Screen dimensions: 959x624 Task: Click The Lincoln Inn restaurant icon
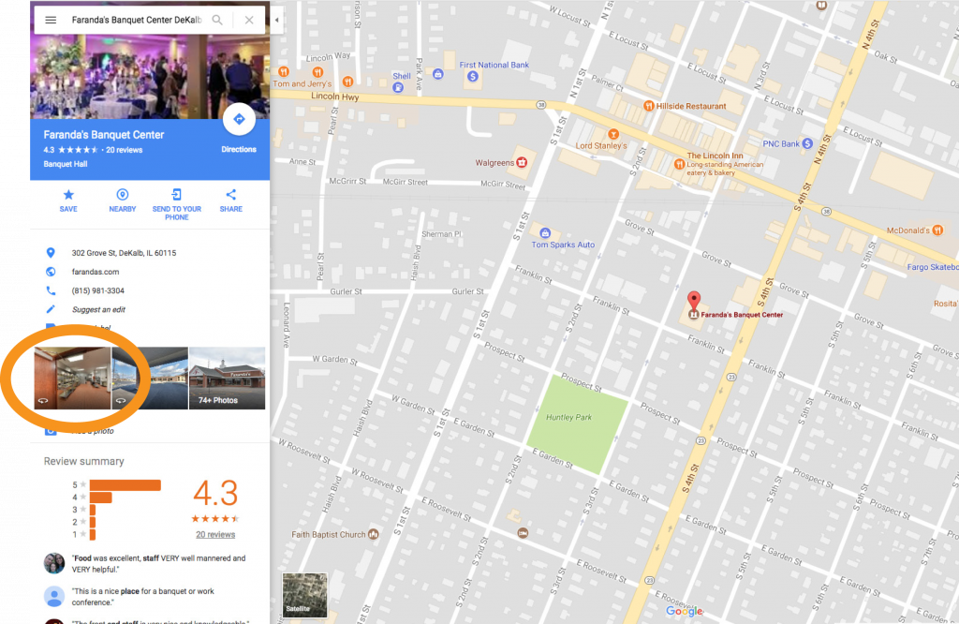(x=679, y=164)
